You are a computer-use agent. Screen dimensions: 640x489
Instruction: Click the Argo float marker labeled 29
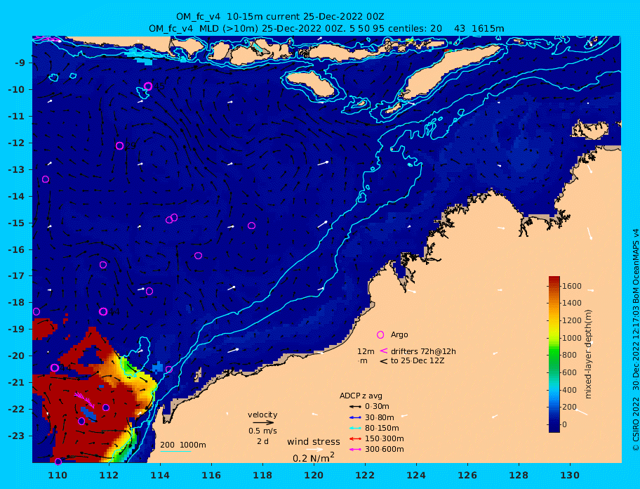pos(119,146)
